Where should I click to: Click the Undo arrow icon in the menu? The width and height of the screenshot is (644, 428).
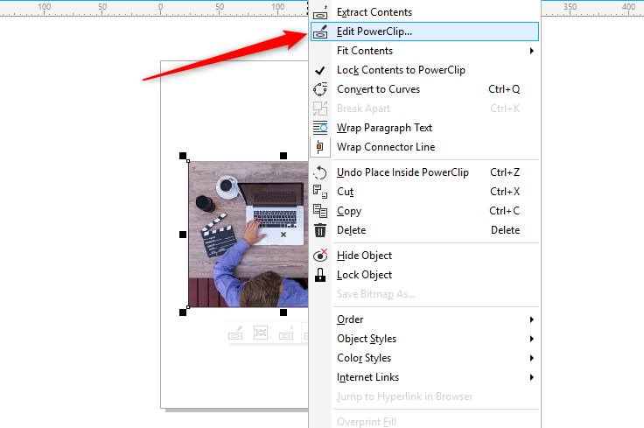pos(320,172)
